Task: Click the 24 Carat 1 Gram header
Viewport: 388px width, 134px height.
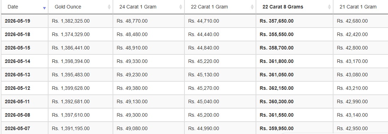Action: point(149,7)
